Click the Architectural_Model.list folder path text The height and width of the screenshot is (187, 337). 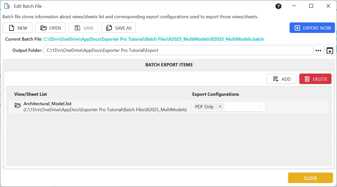pos(105,110)
